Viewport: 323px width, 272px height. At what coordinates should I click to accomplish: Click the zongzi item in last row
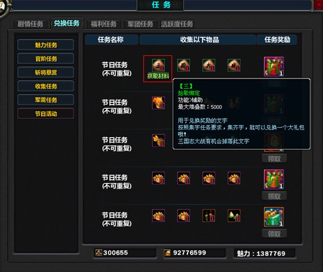click(x=234, y=216)
